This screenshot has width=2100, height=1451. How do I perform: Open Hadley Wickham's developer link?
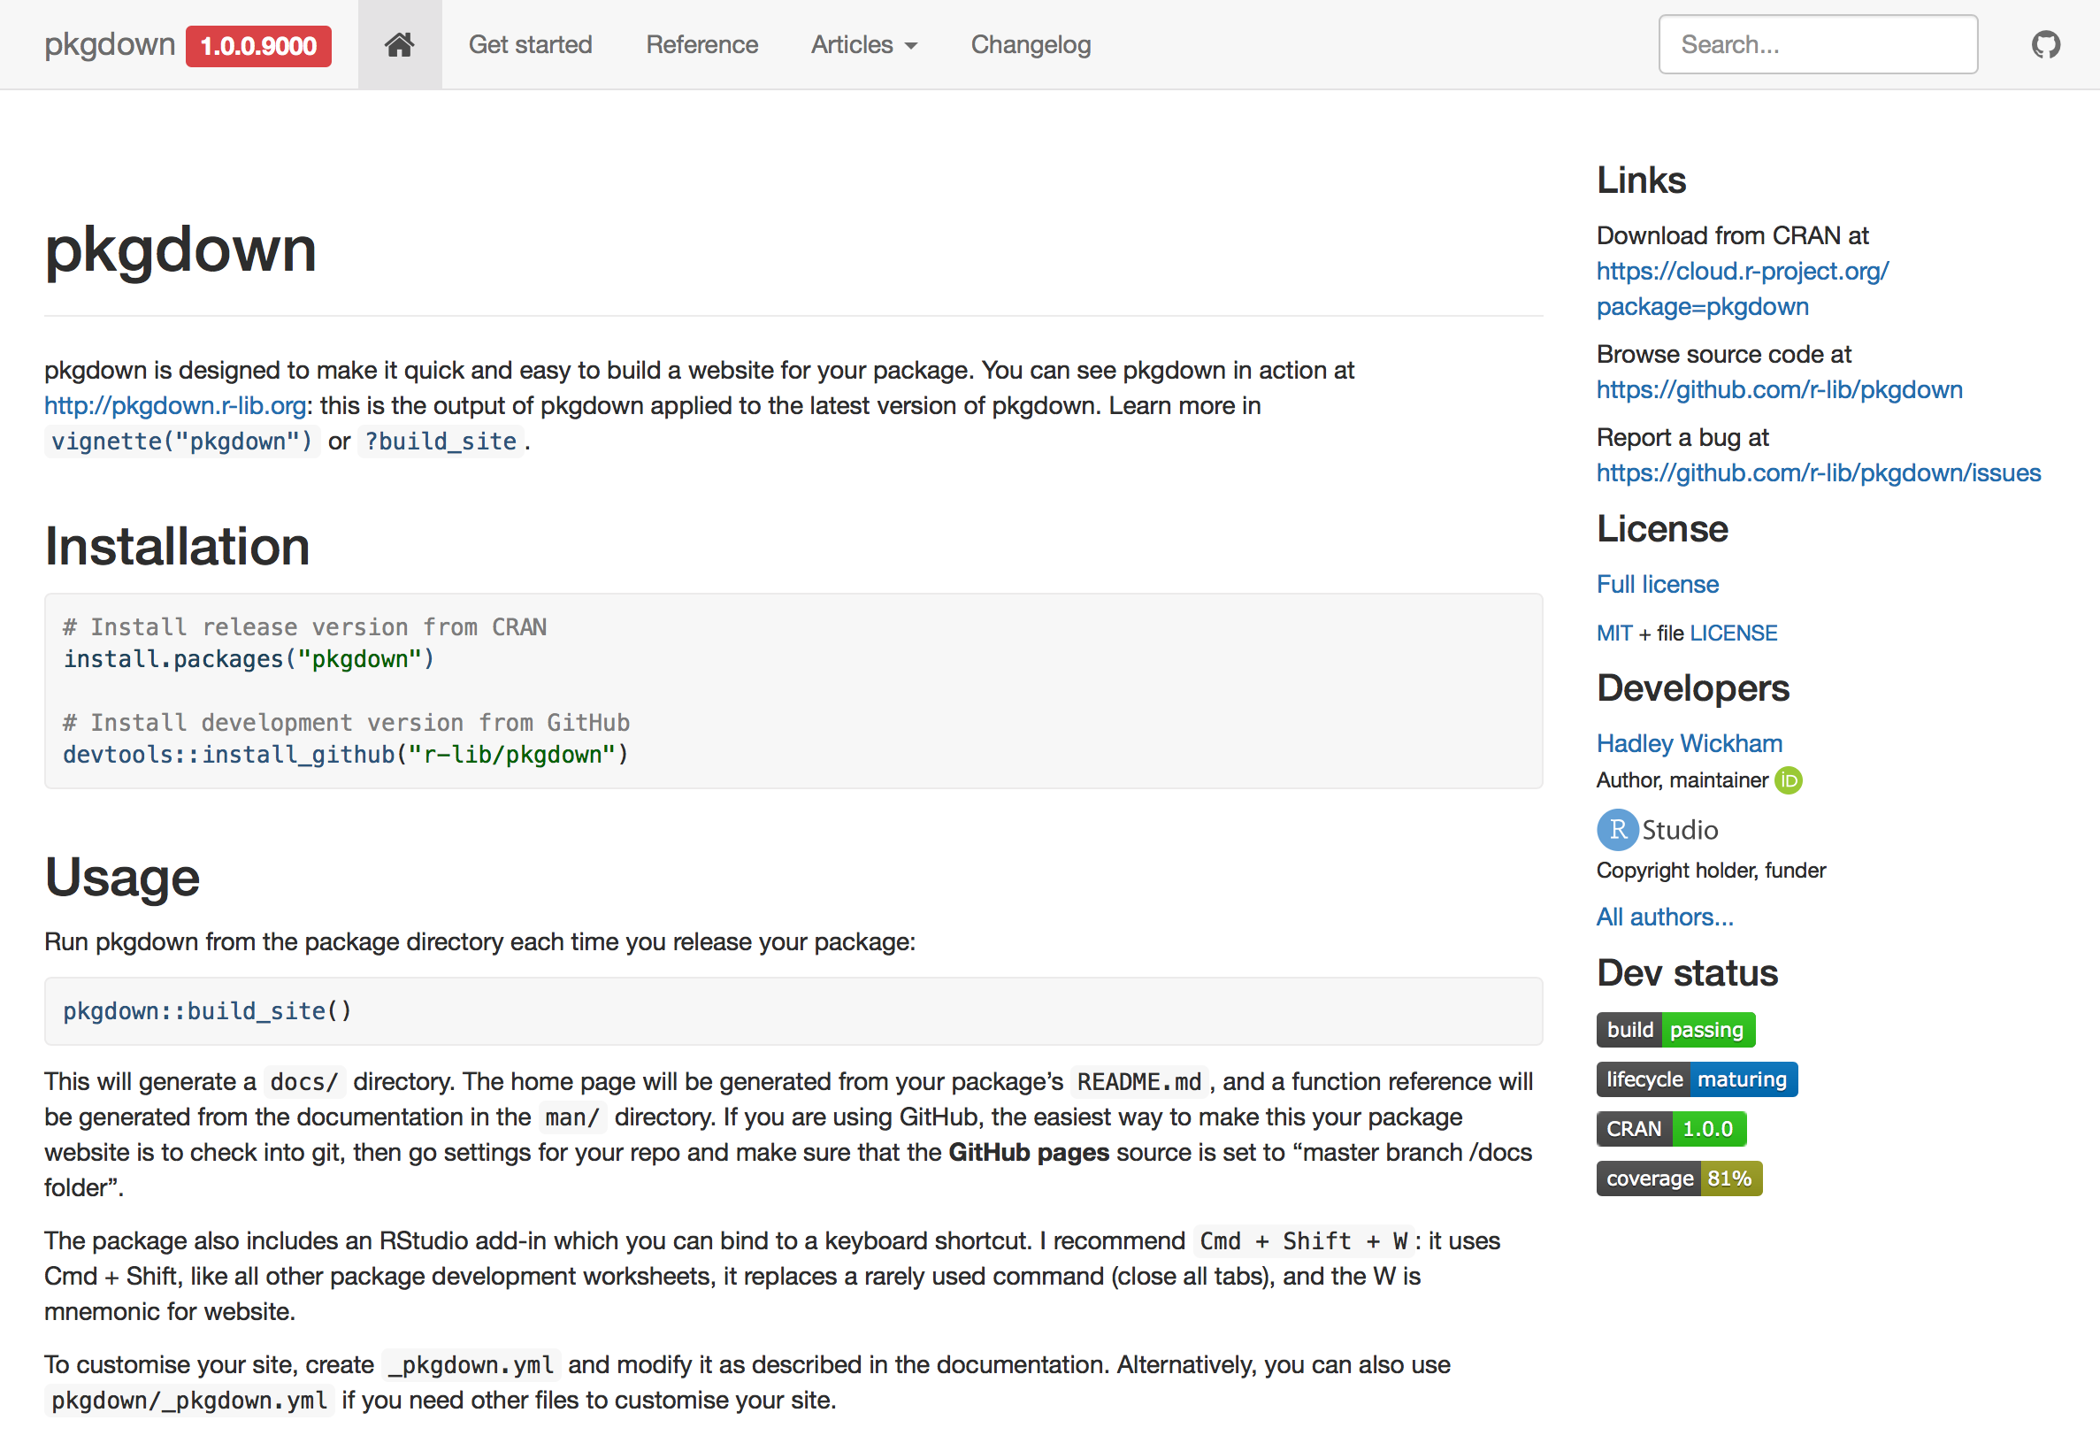tap(1690, 743)
